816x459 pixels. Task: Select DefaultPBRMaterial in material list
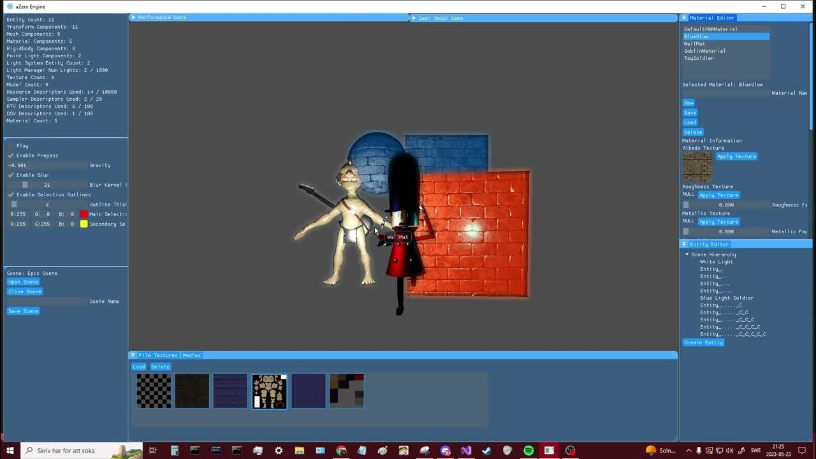point(725,29)
